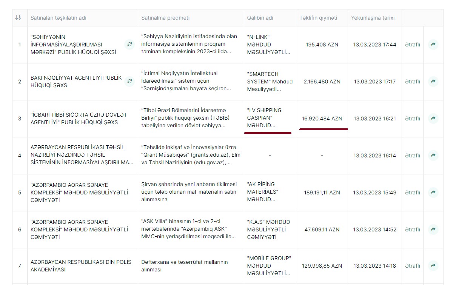Open Ətraflı details for 16.920.484 AZN tender
Image resolution: width=459 pixels, height=285 pixels.
pos(412,119)
